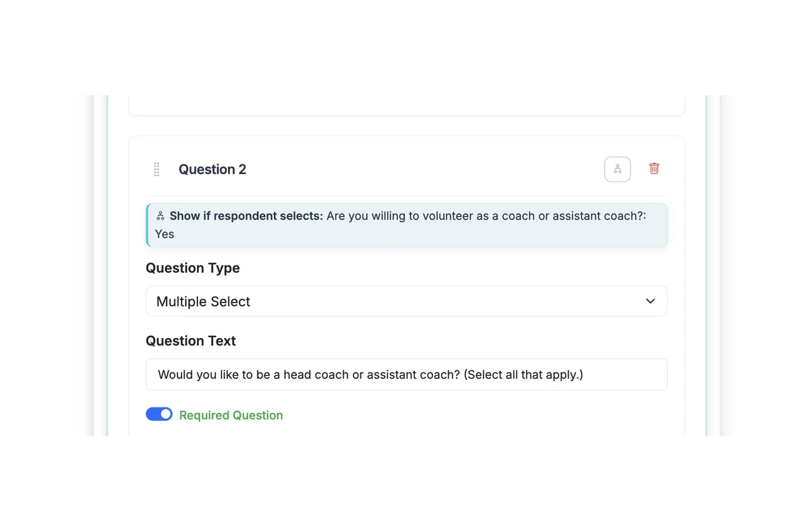Click the chevron on the Multiple Select selector
798x532 pixels.
650,301
